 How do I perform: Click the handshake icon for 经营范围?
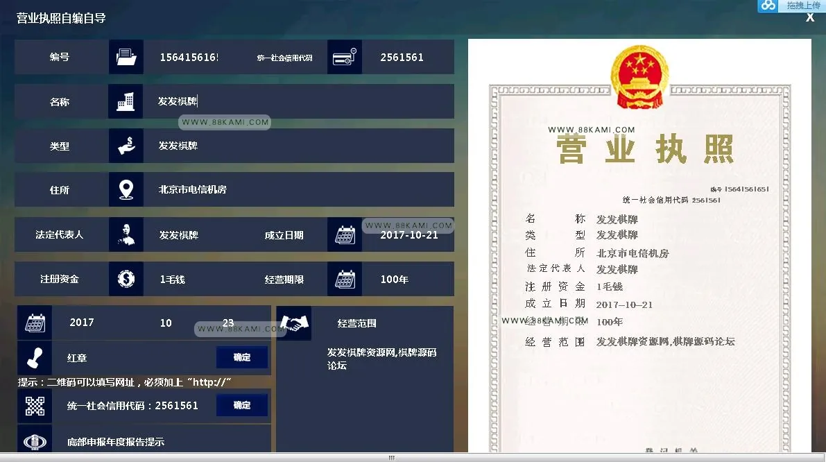[294, 323]
